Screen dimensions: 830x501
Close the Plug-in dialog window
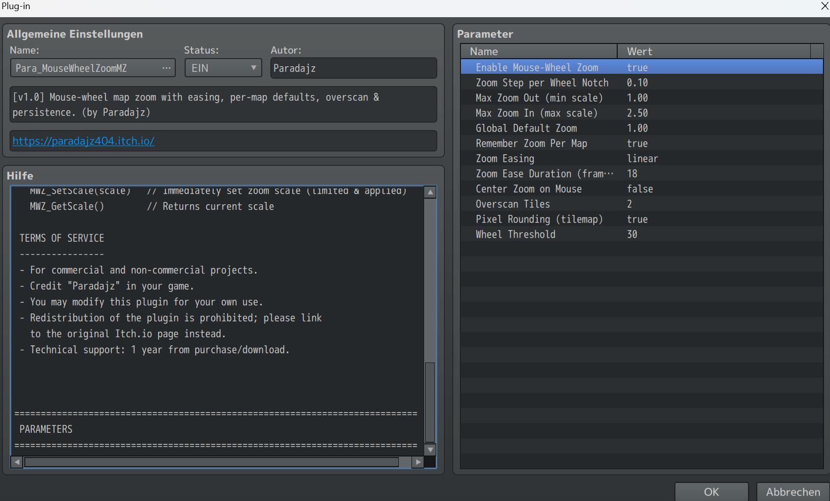click(824, 6)
